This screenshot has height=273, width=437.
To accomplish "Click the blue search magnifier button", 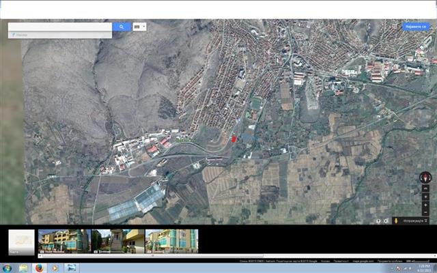I will [122, 27].
